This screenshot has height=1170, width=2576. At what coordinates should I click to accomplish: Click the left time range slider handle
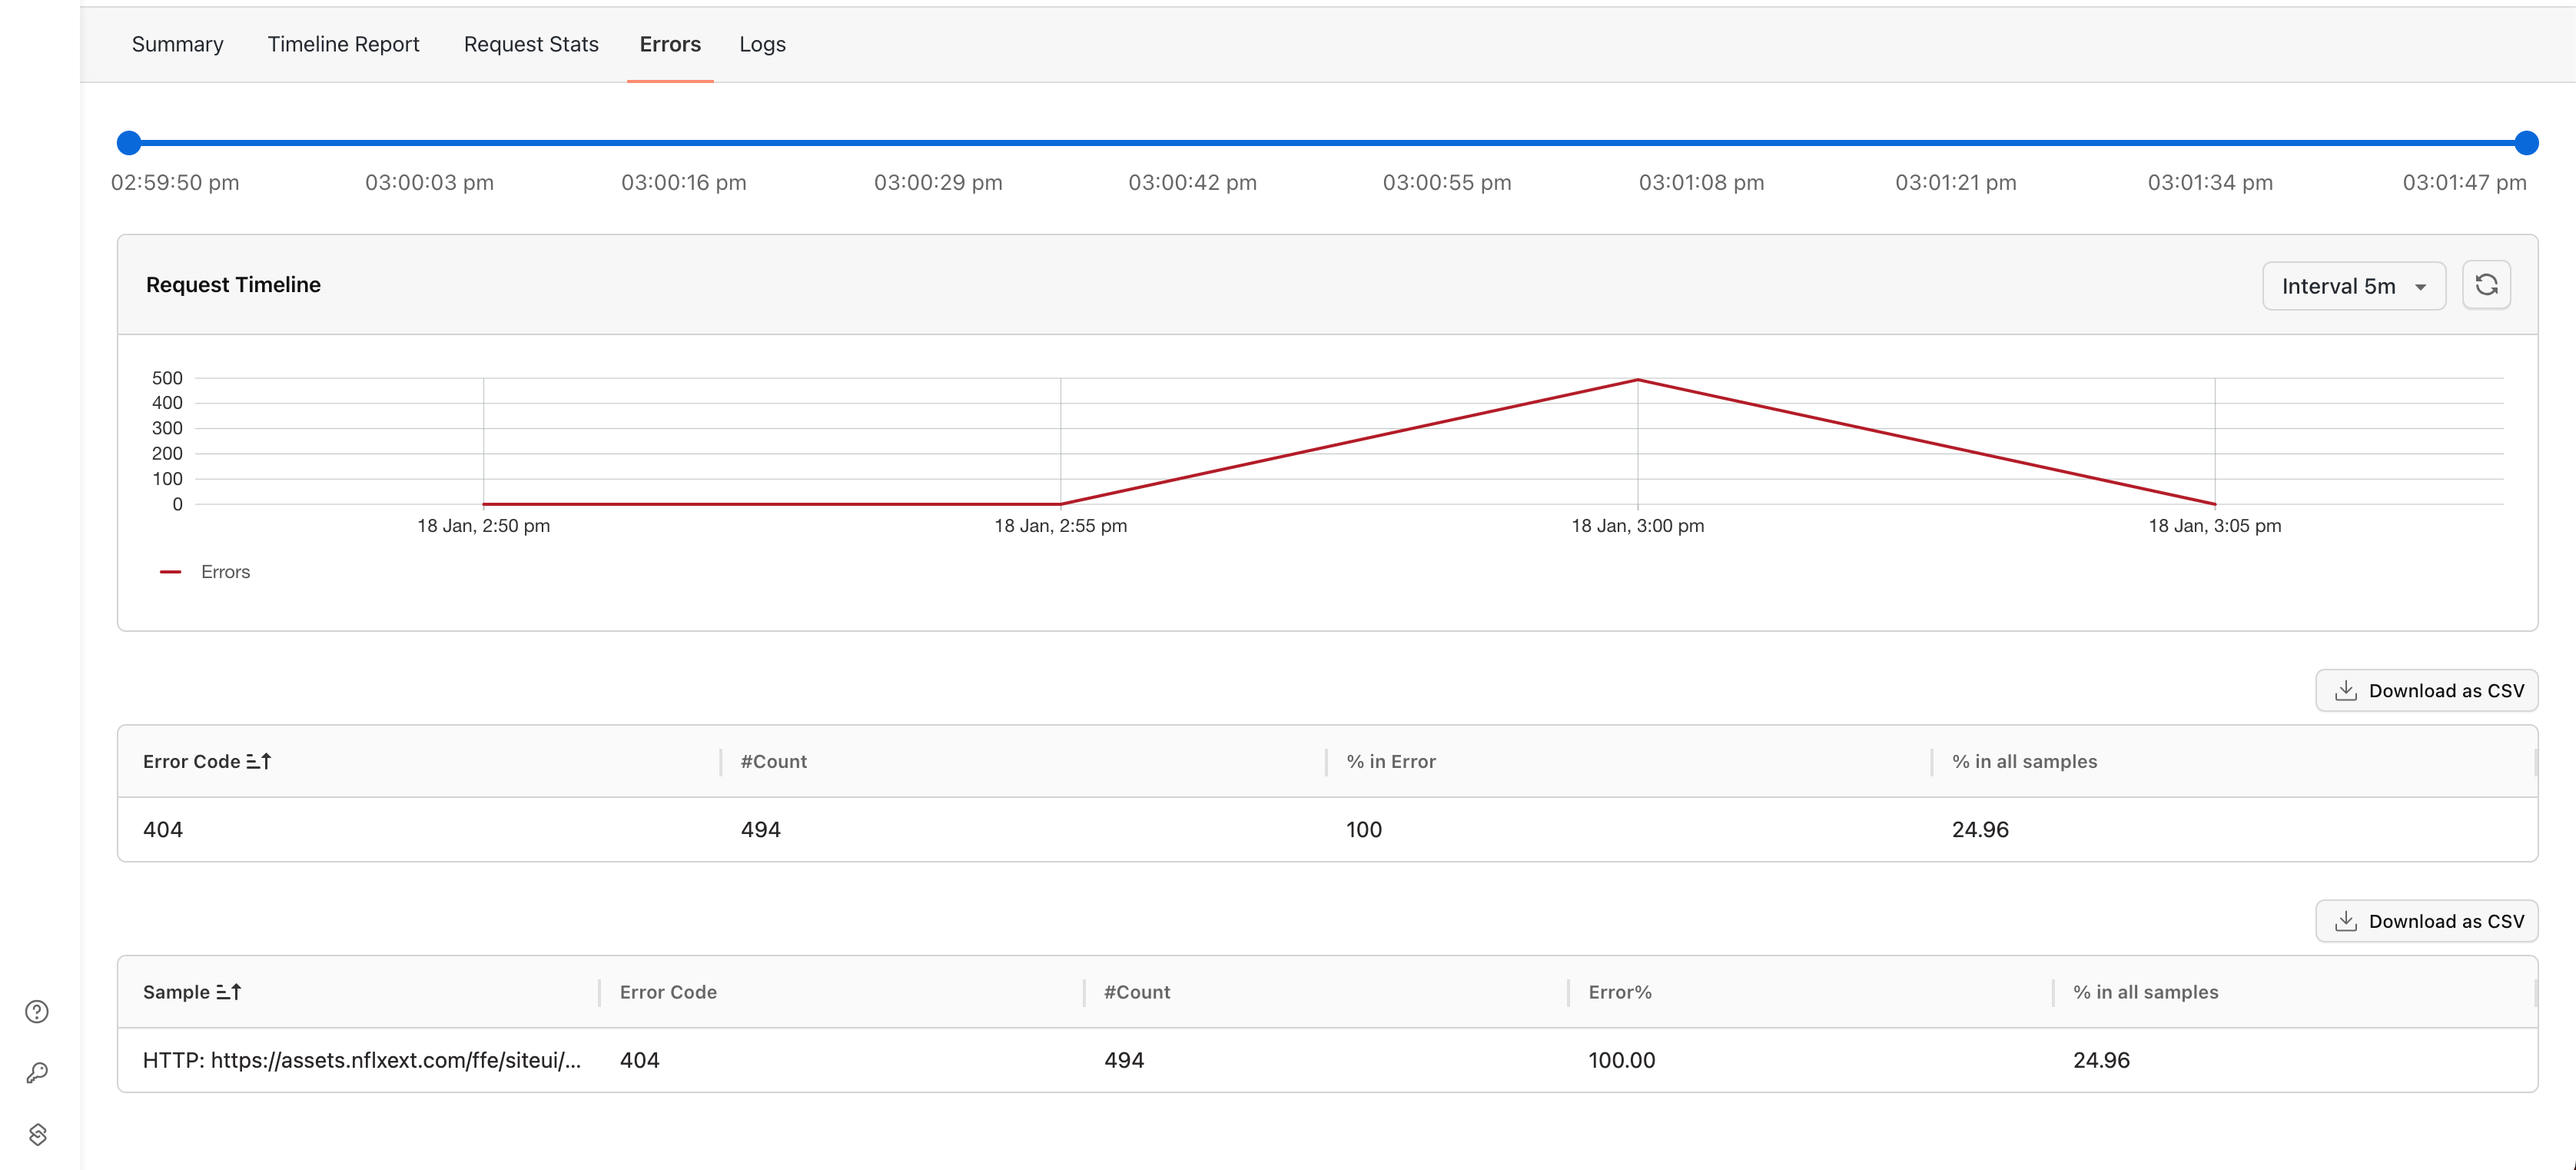tap(129, 143)
